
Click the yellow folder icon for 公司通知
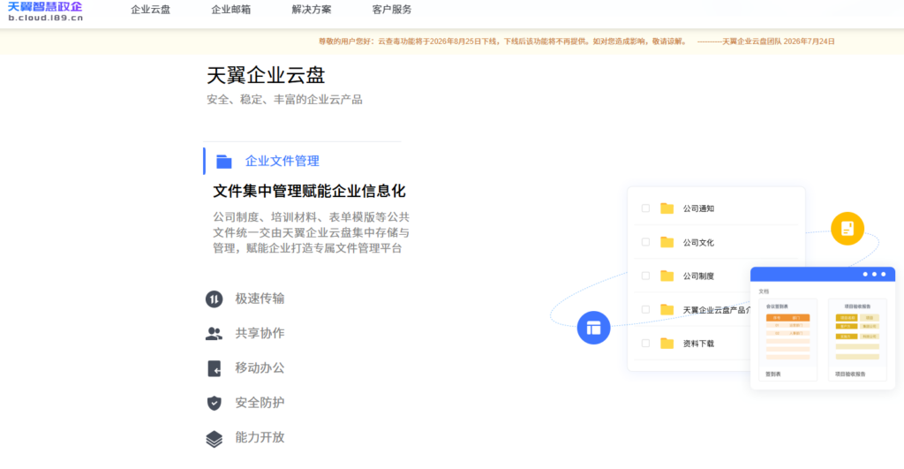[667, 208]
